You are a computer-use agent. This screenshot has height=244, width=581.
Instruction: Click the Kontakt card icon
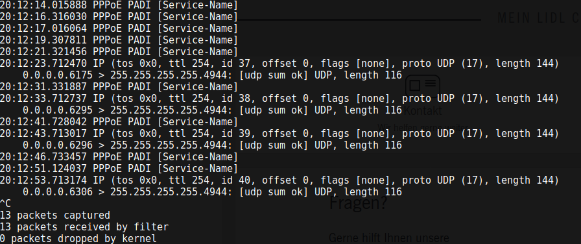(x=423, y=86)
